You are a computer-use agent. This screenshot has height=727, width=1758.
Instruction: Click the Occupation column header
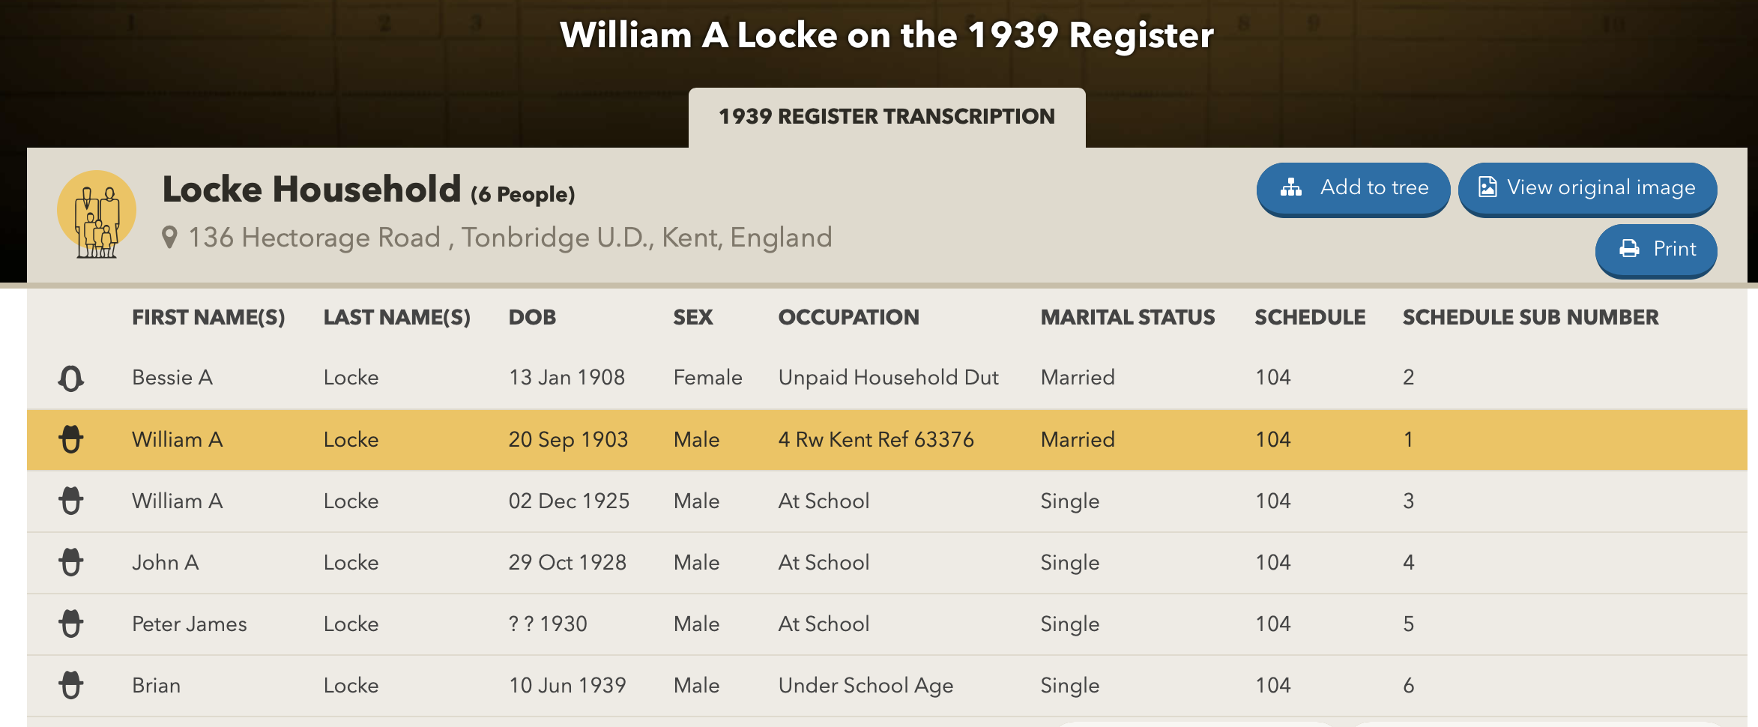(848, 318)
